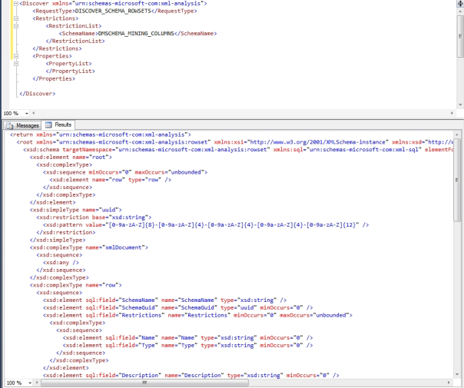Screen dimensions: 464x388
Task: Click the results pane scroll left arrow
Action: tap(37, 383)
